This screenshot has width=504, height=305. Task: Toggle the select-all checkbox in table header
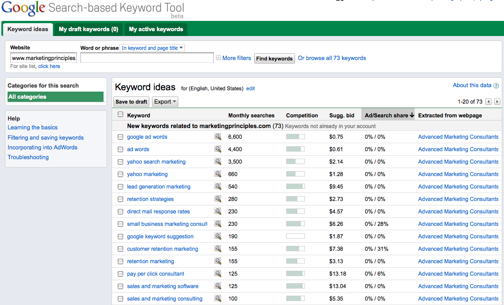pos(120,115)
